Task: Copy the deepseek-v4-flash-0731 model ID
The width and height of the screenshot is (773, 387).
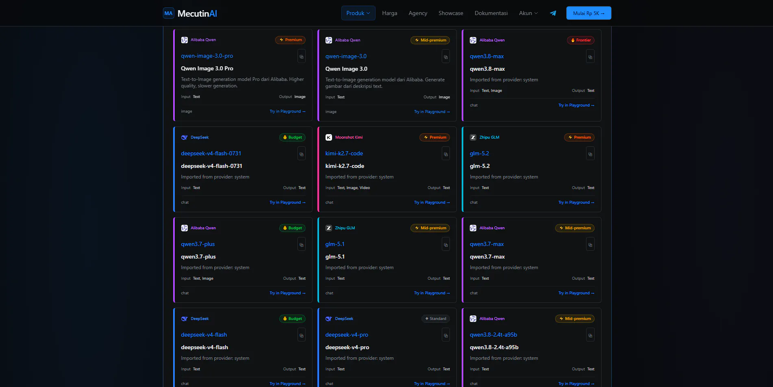Action: (x=302, y=154)
